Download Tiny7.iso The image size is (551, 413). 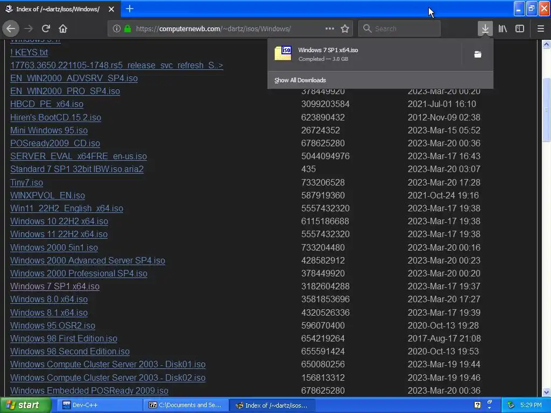[x=27, y=183]
